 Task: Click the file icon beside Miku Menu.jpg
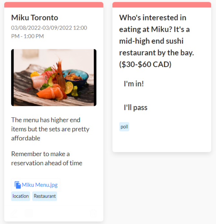pyautogui.click(x=18, y=185)
